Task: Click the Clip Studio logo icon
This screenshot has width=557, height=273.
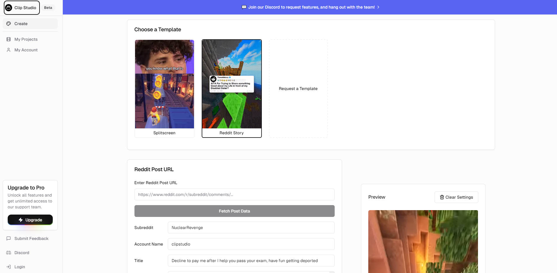Action: pyautogui.click(x=9, y=8)
